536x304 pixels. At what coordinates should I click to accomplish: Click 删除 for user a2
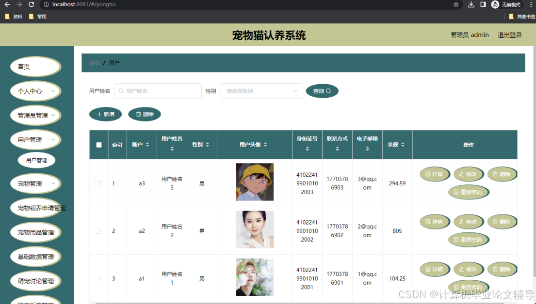502,222
